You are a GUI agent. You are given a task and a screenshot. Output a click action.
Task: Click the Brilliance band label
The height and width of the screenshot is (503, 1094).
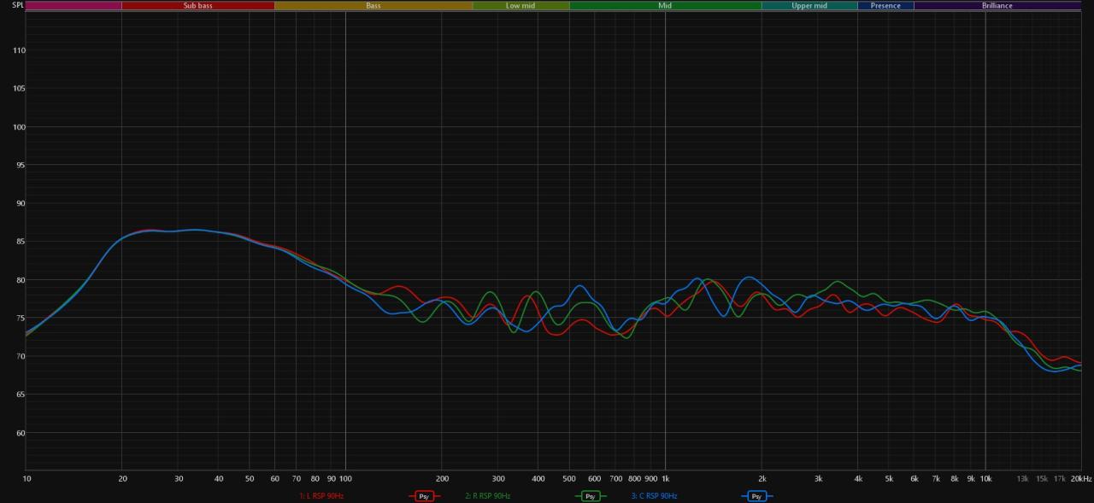coord(997,5)
